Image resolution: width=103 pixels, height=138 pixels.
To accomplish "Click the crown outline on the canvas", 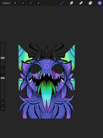I will pos(47,52).
